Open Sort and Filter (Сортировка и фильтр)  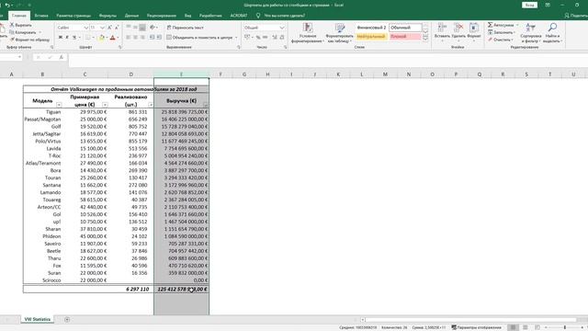[x=531, y=33]
